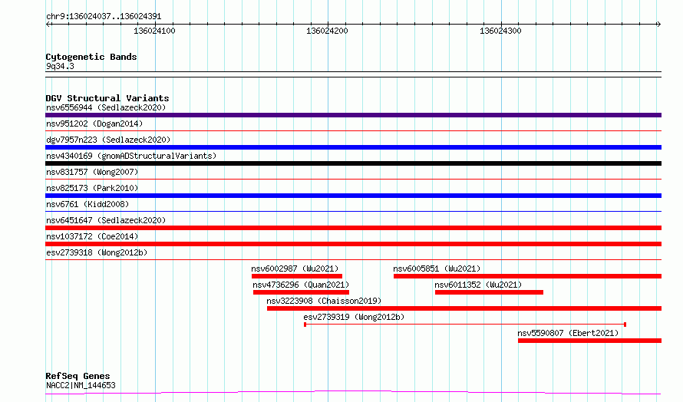Select nsv4736296 (Quan2021) label
The height and width of the screenshot is (402, 683).
click(x=301, y=285)
